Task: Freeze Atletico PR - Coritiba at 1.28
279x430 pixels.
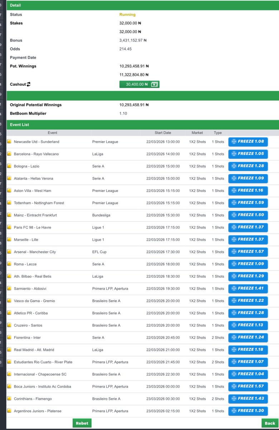Action: [x=248, y=313]
